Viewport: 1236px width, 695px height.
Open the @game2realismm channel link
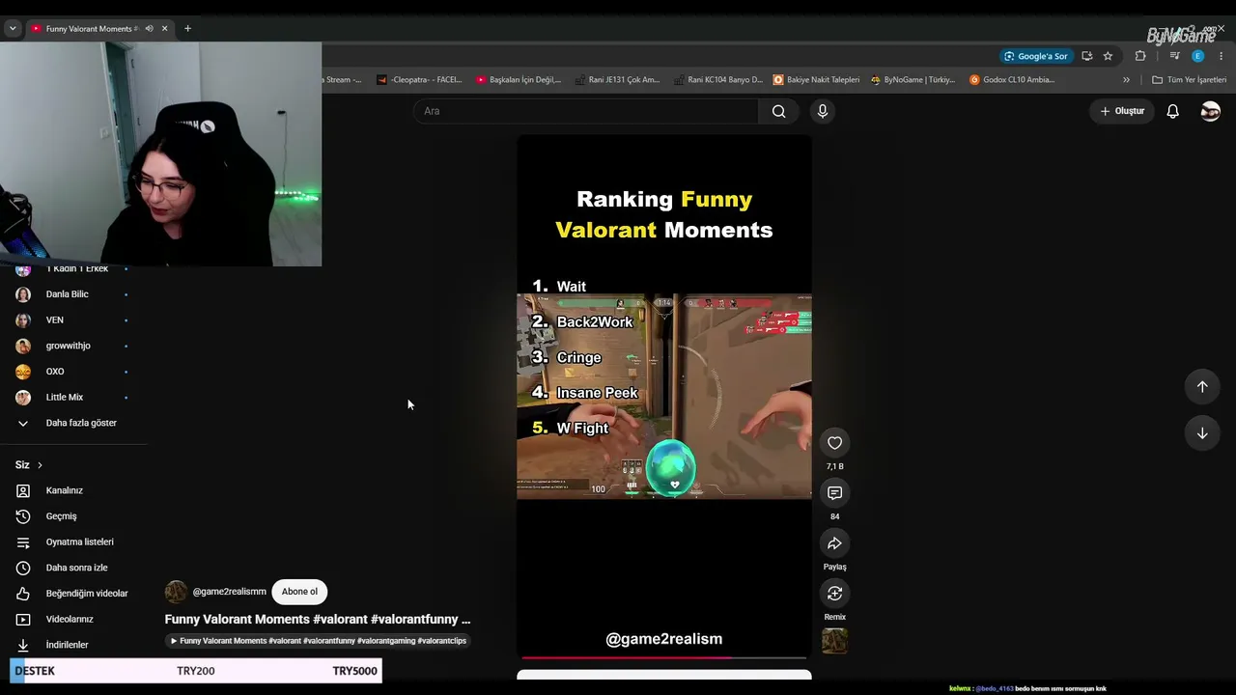(229, 592)
